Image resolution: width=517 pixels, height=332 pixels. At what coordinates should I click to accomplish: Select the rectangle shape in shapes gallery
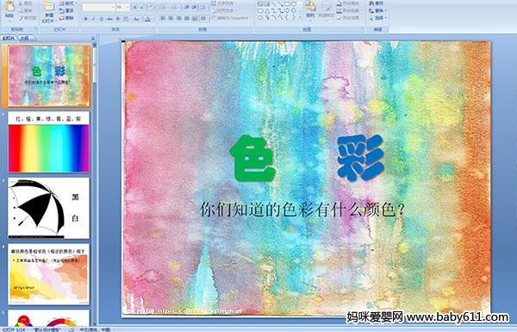[x=287, y=4]
